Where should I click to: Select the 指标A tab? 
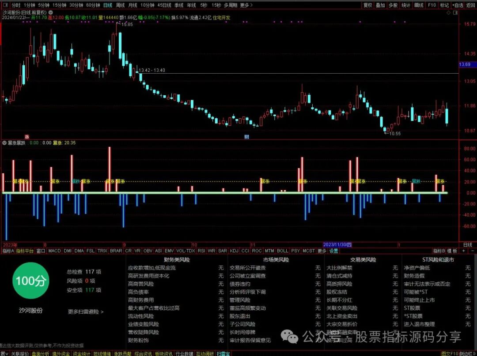point(8,251)
